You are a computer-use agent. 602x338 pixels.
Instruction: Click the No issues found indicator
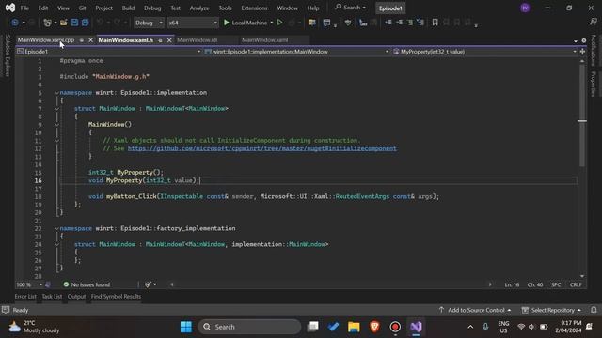pyautogui.click(x=87, y=284)
